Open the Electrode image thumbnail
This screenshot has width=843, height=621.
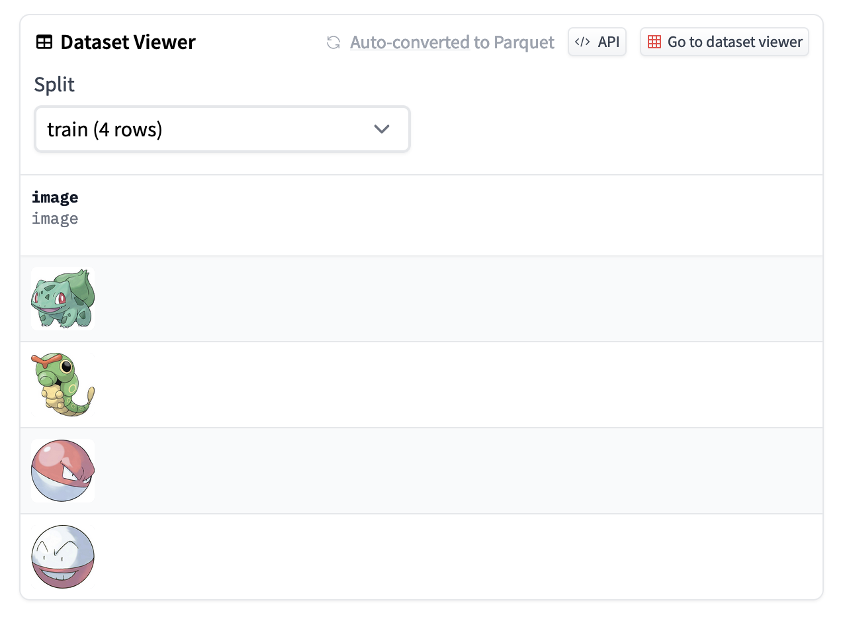(x=63, y=557)
